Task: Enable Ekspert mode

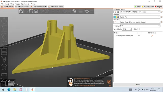Action: pyautogui.click(x=159, y=7)
